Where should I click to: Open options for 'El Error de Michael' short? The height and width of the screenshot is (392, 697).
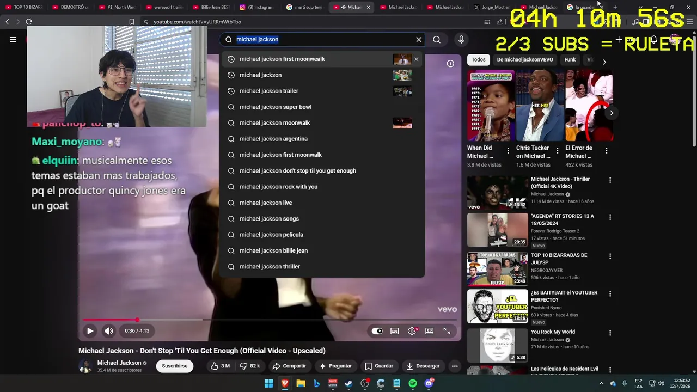(607, 151)
